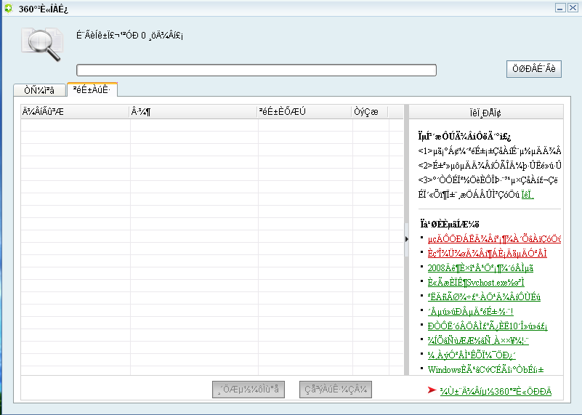Open the second red link in the list
Screen dimensions: 582x415
(x=487, y=253)
